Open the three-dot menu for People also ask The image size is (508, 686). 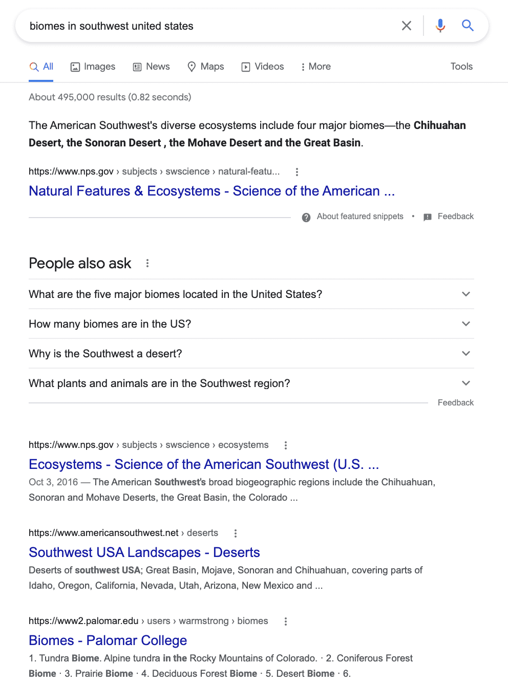(147, 263)
